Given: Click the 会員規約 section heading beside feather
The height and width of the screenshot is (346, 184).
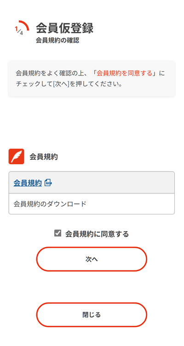Looking at the screenshot, I should click(44, 157).
